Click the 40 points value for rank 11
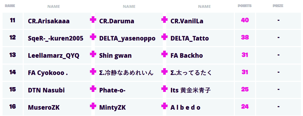 (x=245, y=20)
